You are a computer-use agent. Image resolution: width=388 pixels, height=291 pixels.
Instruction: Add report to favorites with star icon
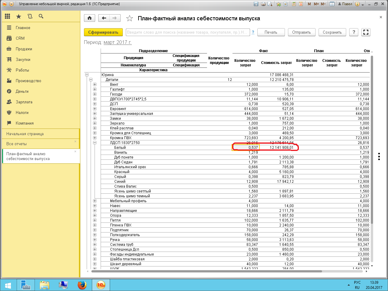pos(129,18)
